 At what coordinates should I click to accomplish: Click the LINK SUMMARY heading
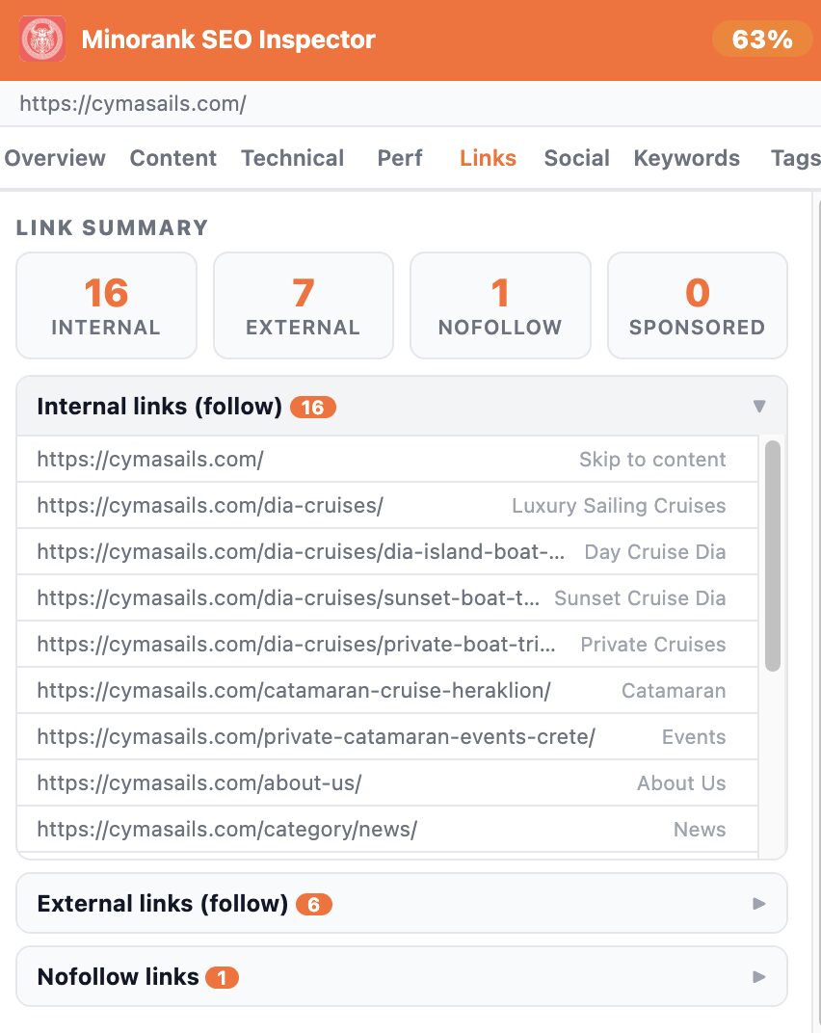(112, 227)
